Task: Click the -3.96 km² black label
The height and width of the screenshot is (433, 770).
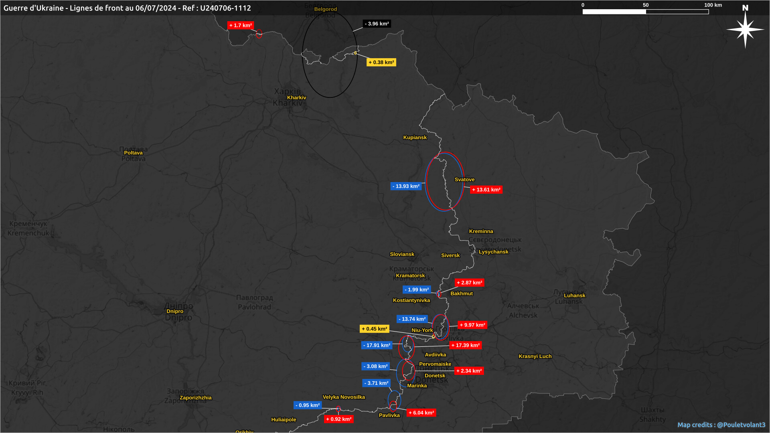Action: [377, 24]
